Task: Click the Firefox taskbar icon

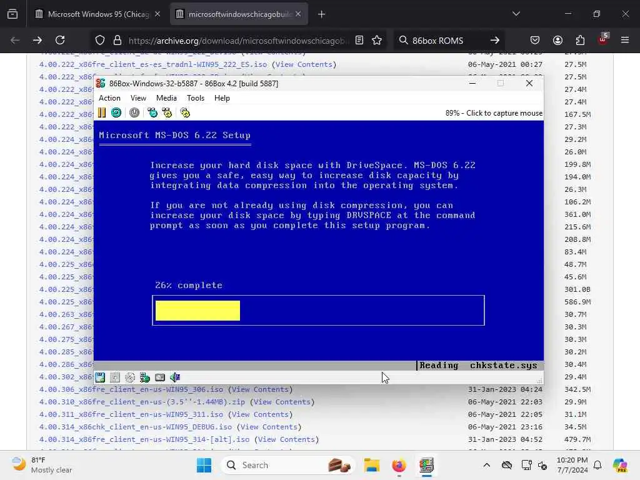Action: point(399,465)
